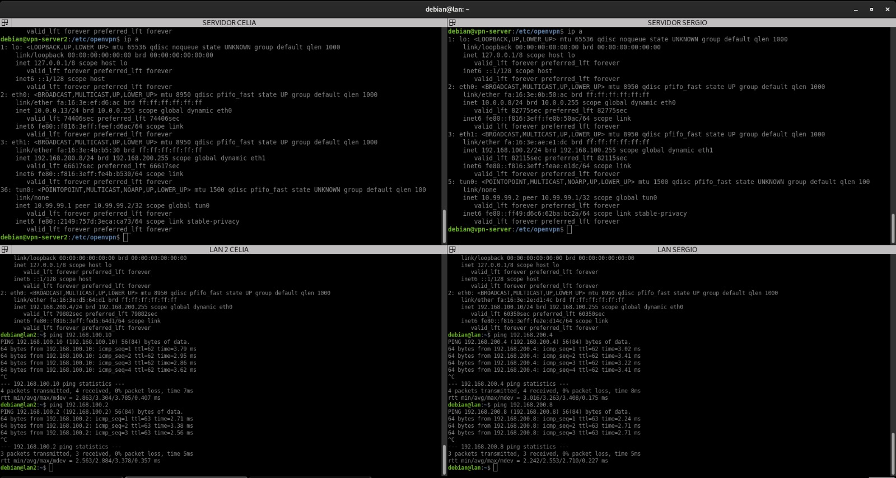
Task: Click the debian@lan: ~ window title
Action: click(x=447, y=10)
